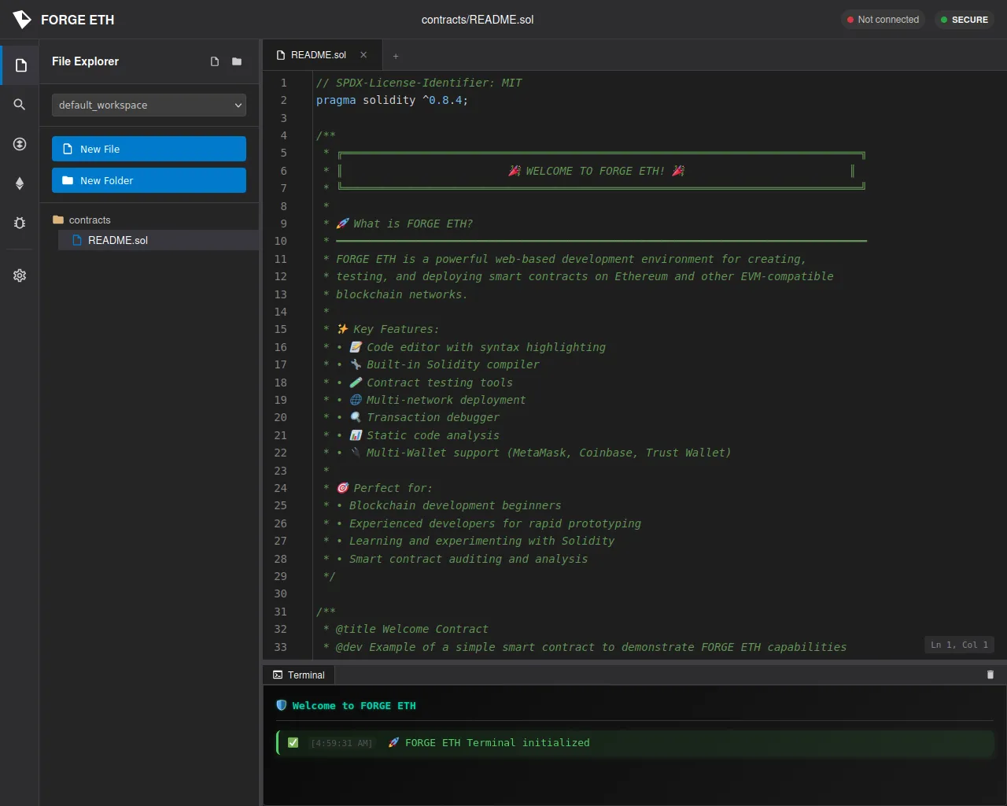Image resolution: width=1007 pixels, height=806 pixels.
Task: Click README.sol file icon in tree
Action: tap(77, 240)
